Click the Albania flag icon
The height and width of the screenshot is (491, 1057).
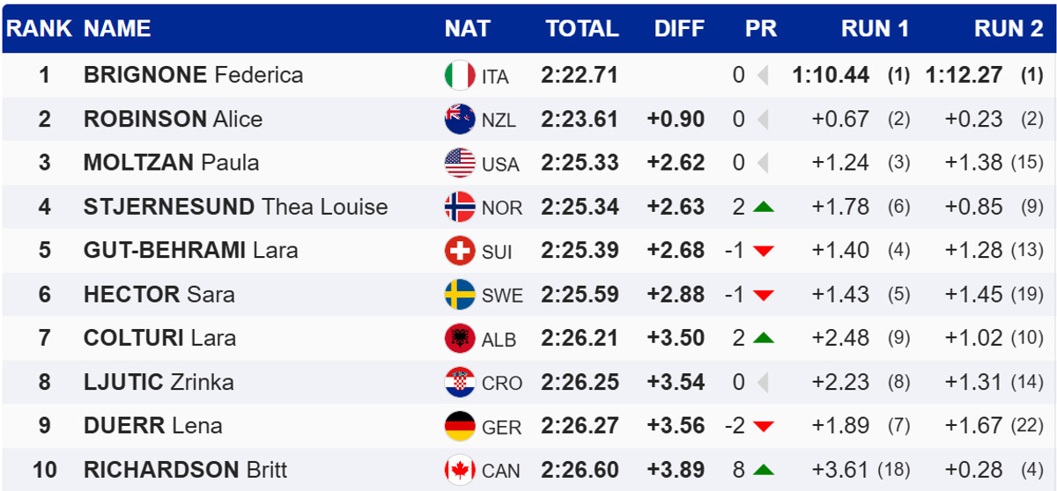point(460,338)
